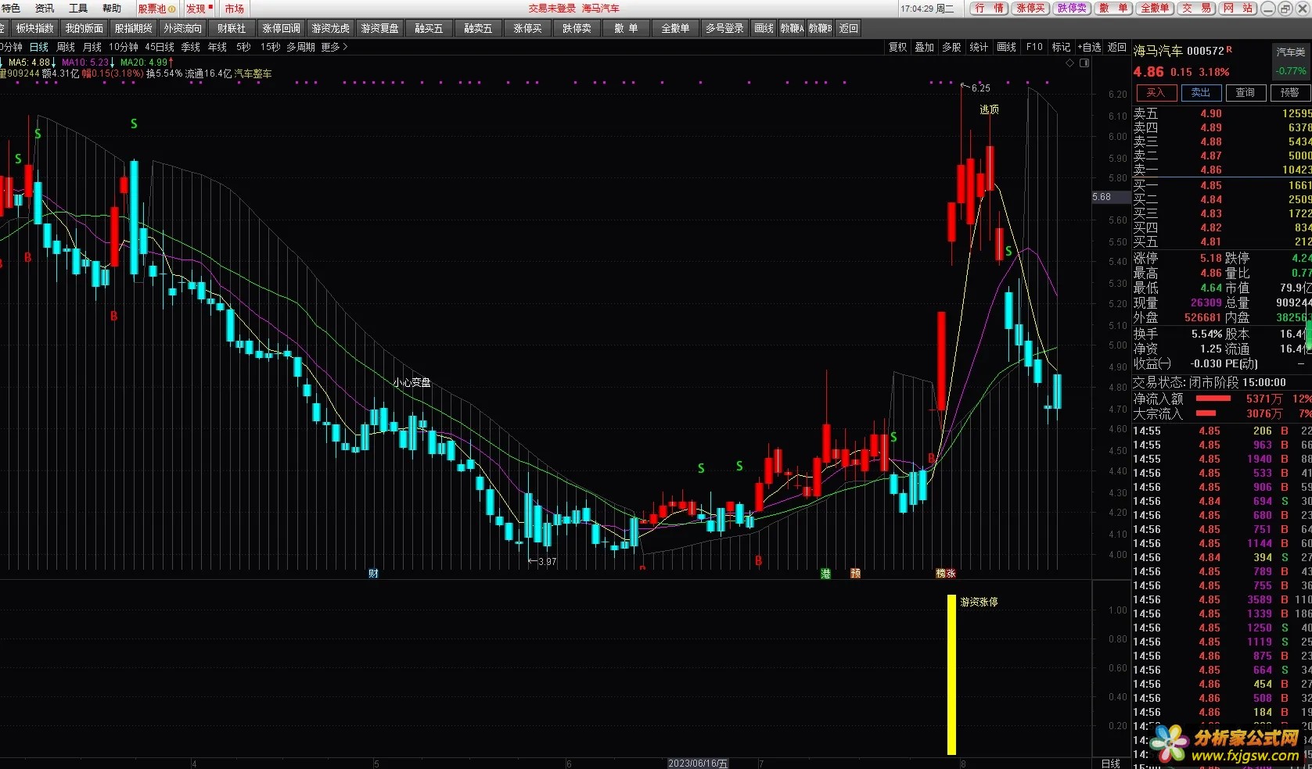This screenshot has height=769, width=1312.
Task: Open 游资复盘 from the toolbar
Action: 379,28
